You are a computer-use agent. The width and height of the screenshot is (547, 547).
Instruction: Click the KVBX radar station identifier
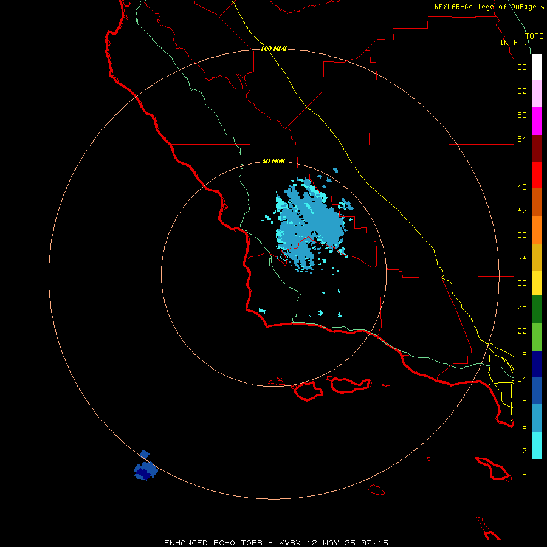pyautogui.click(x=289, y=543)
